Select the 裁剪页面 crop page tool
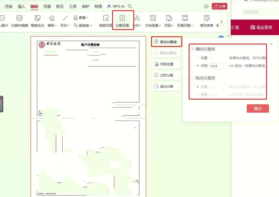The height and width of the screenshot is (197, 279). click(x=106, y=21)
